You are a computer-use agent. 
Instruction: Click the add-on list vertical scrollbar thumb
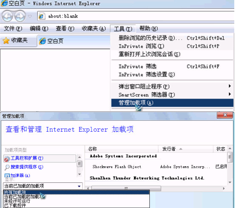pyautogui.click(x=230, y=157)
